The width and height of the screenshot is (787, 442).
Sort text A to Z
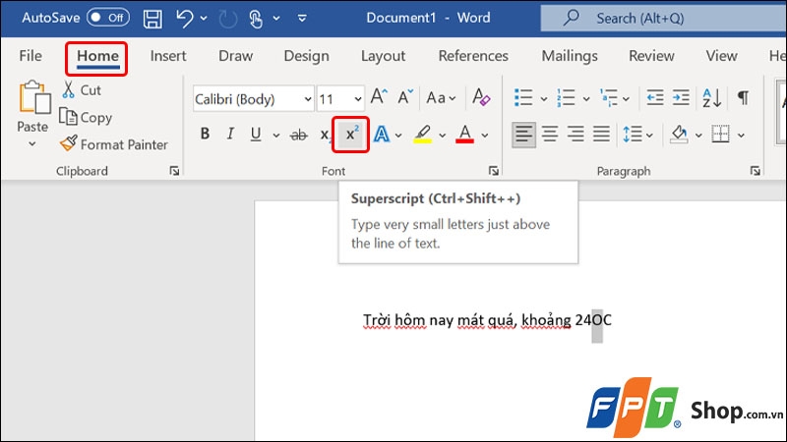(711, 97)
